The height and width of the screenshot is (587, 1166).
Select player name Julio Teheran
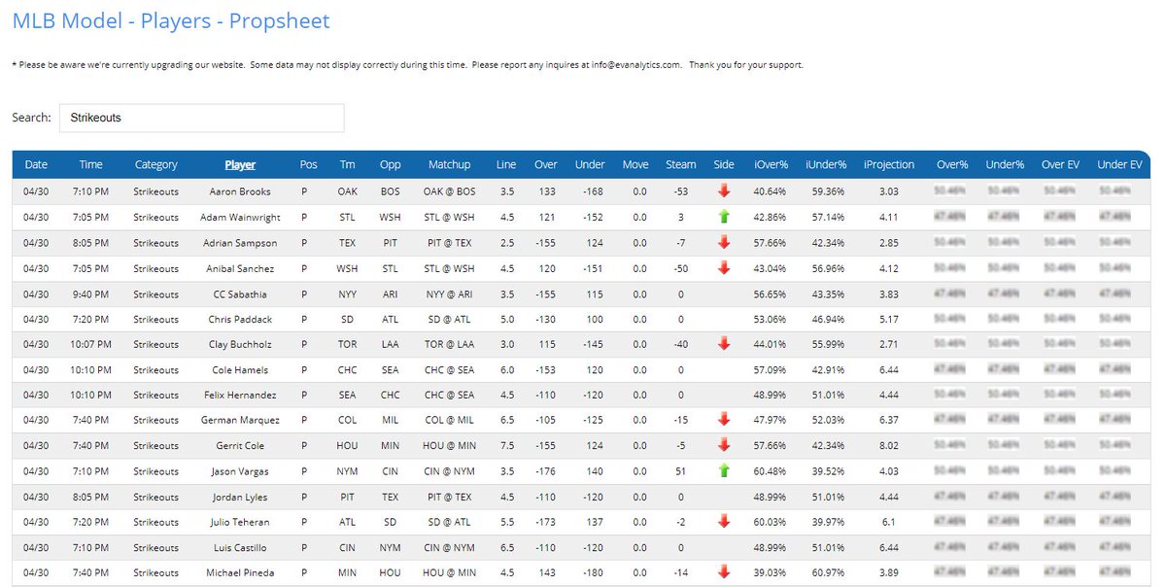click(240, 522)
